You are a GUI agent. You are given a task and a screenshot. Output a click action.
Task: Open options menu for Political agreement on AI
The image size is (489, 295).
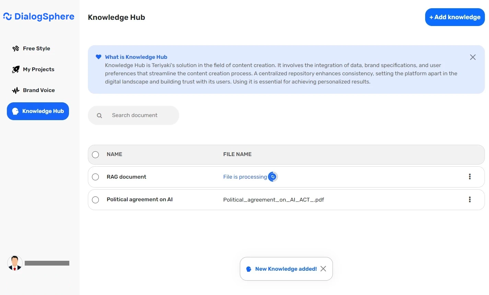[470, 200]
